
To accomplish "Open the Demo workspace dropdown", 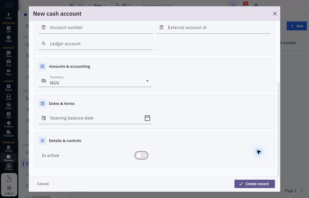I will pyautogui.click(x=98, y=5).
